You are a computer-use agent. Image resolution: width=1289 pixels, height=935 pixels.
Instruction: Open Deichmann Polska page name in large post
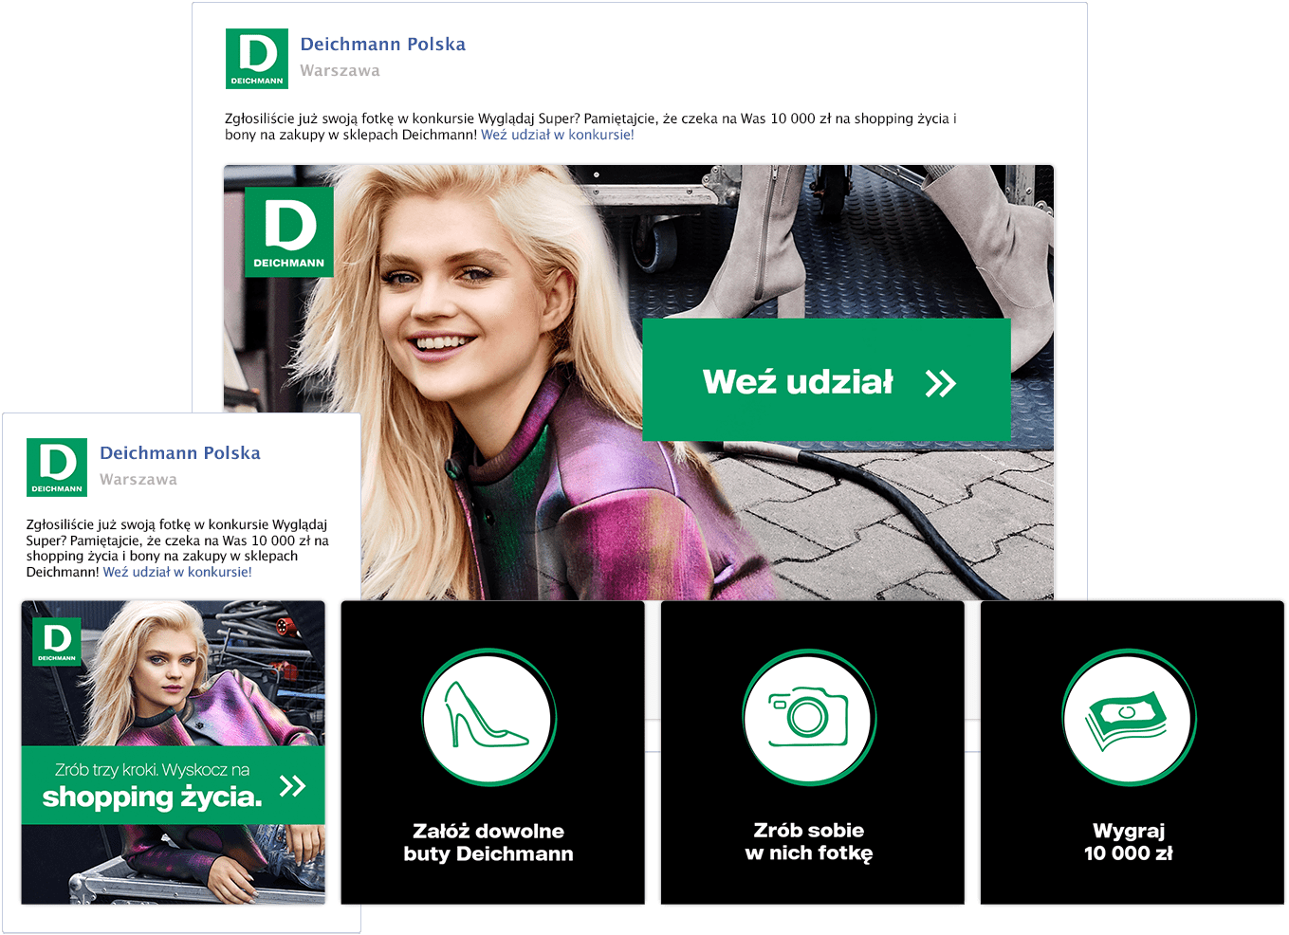382,45
